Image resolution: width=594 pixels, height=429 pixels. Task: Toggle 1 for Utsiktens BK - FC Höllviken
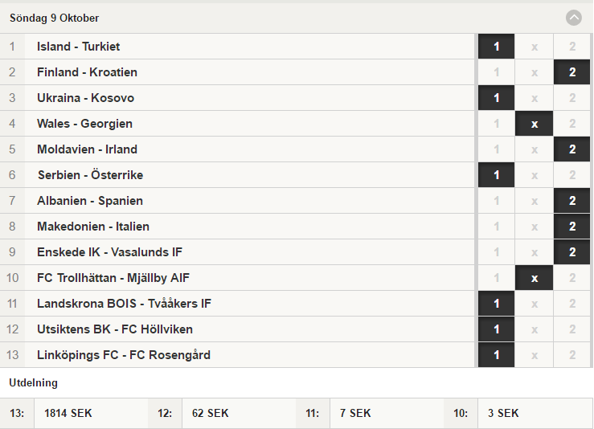click(496, 329)
